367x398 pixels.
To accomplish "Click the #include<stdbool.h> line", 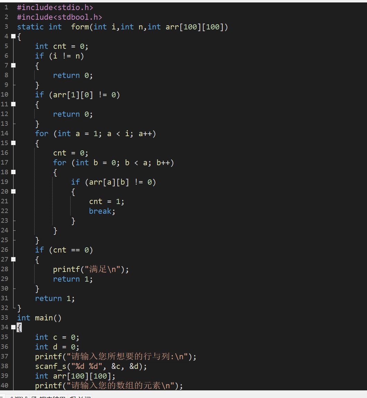I will 60,17.
